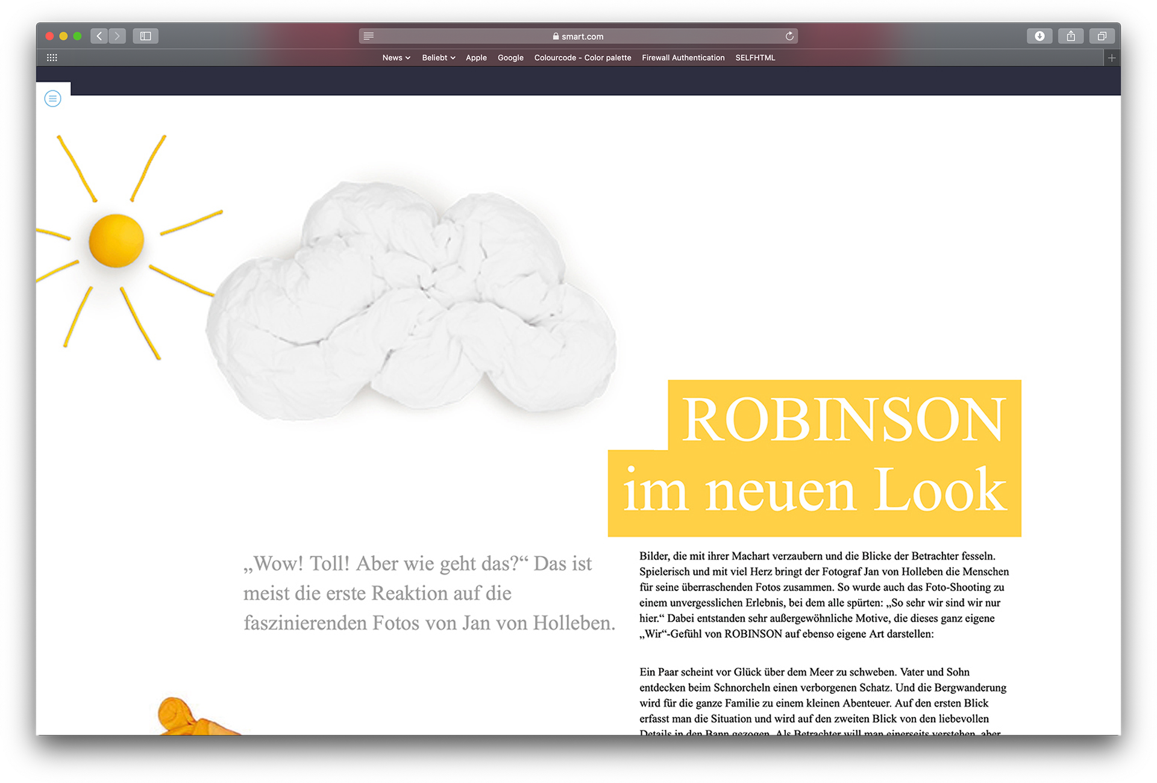Open the Firewall Authentication bookmark
Viewport: 1157px width, 783px height.
point(683,58)
